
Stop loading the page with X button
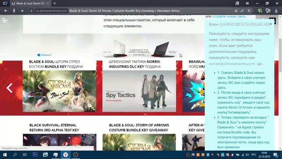[22, 11]
